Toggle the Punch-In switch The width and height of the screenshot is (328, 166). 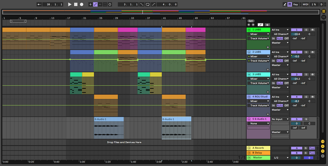pyautogui.click(x=142, y=4)
